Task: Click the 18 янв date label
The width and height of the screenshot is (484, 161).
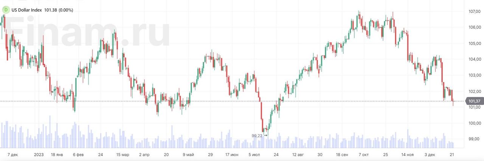Action: click(x=57, y=155)
